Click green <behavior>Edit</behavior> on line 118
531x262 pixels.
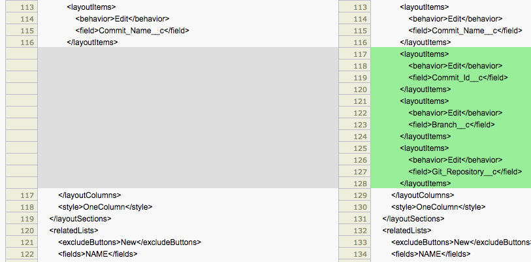455,66
